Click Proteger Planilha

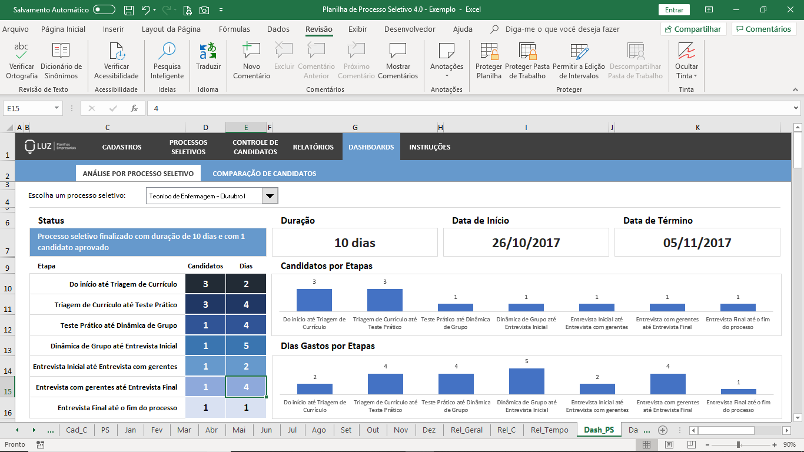489,61
